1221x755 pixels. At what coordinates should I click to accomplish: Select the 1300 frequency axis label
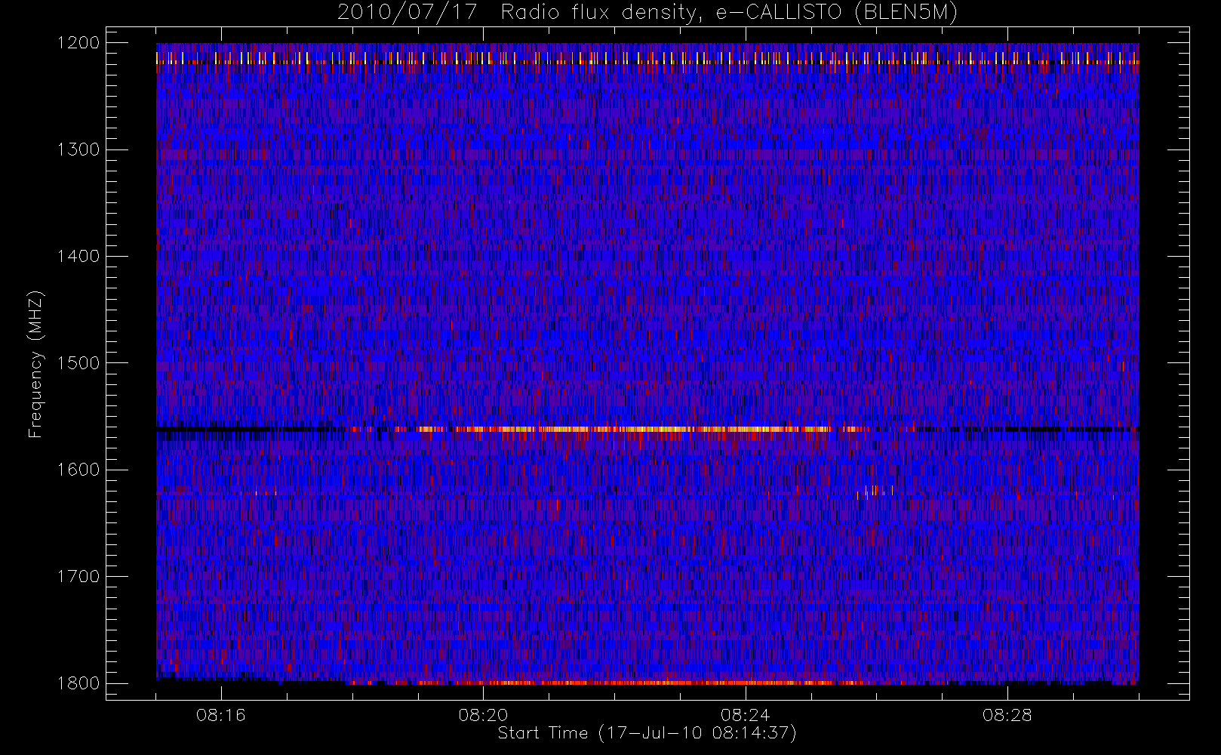78,149
